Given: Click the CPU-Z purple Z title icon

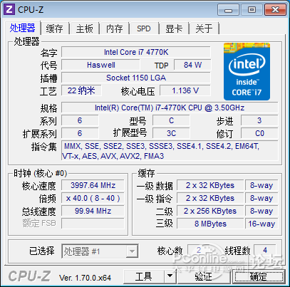Looking at the screenshot, I should pyautogui.click(x=9, y=9).
